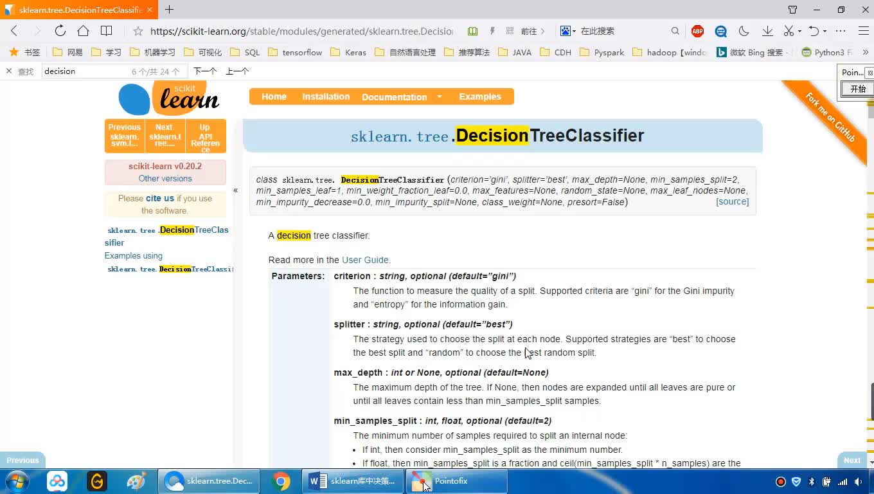This screenshot has height=494, width=874.
Task: Click the scissors screenshot tool icon
Action: pos(789,31)
